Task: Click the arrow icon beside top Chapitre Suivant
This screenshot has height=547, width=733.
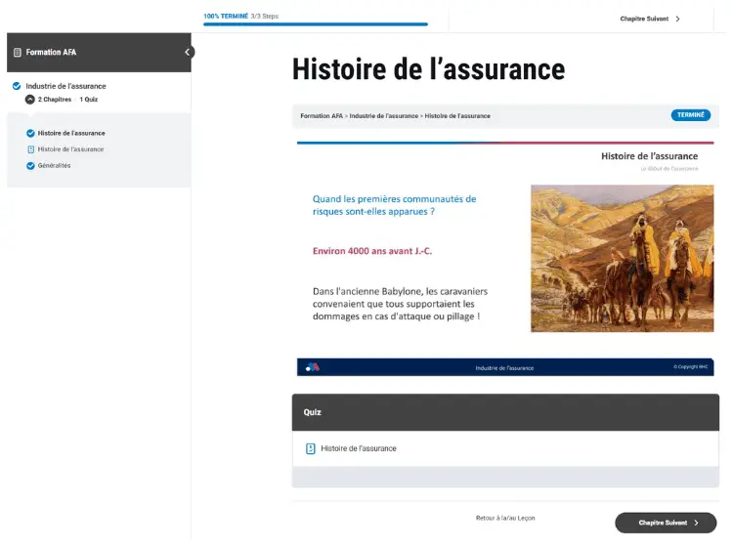Action: click(678, 19)
